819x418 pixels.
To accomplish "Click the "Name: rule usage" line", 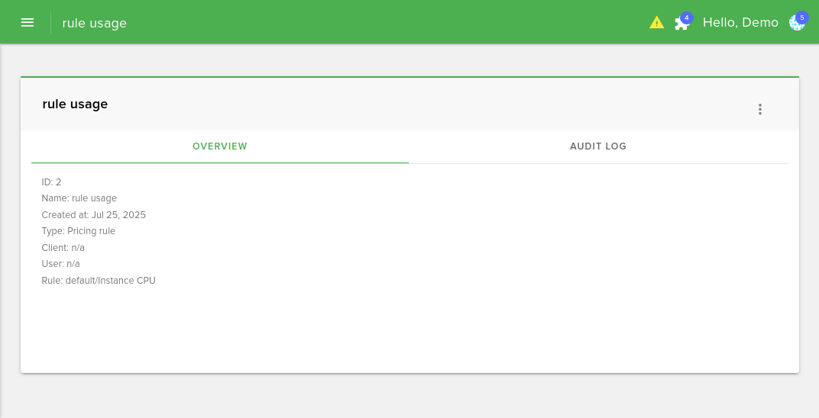I will pyautogui.click(x=79, y=198).
